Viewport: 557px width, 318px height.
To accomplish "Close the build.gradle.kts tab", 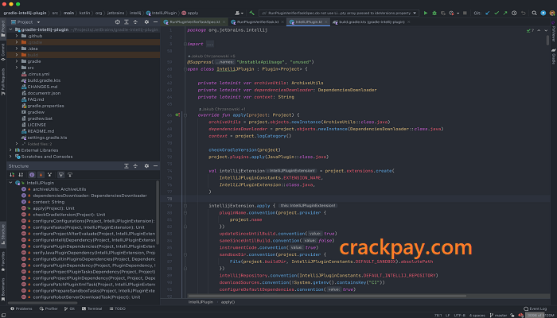I will pos(408,22).
